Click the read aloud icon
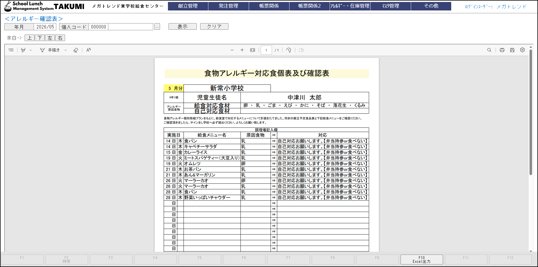 (88, 50)
